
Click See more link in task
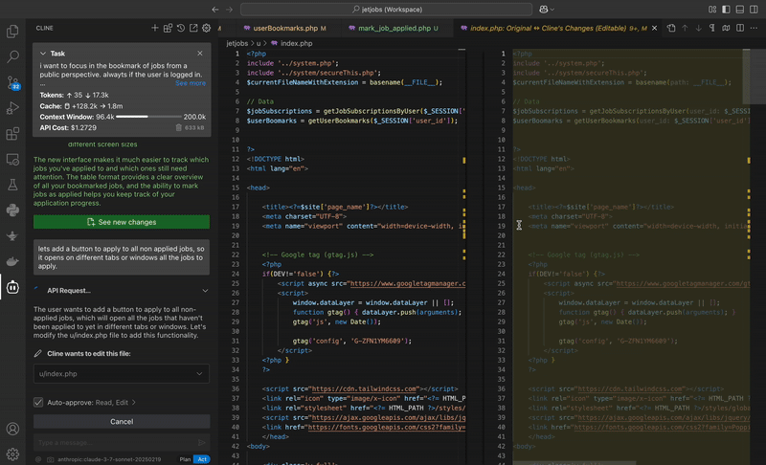(x=191, y=83)
